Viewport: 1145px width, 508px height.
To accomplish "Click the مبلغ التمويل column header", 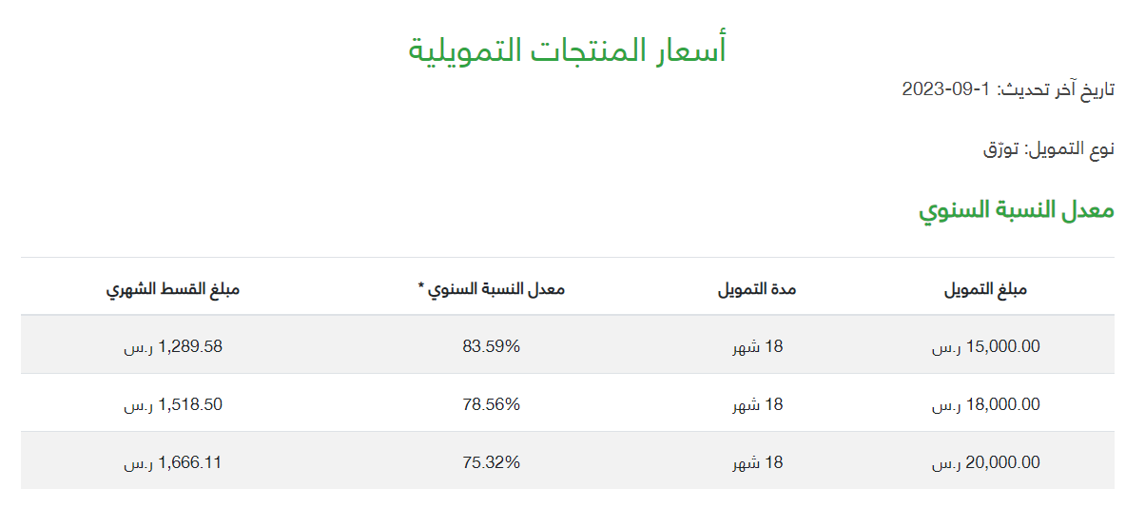I will (985, 289).
